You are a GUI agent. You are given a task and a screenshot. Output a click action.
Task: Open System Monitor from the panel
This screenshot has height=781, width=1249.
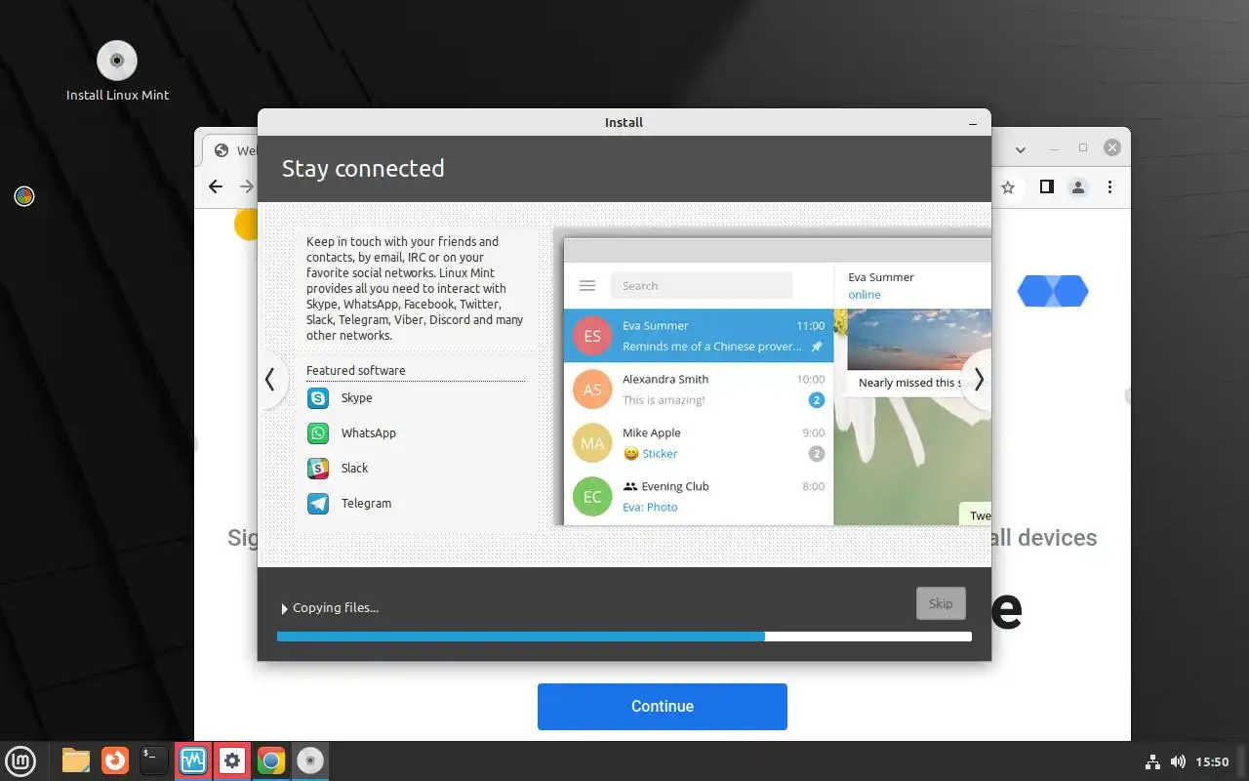click(x=193, y=760)
